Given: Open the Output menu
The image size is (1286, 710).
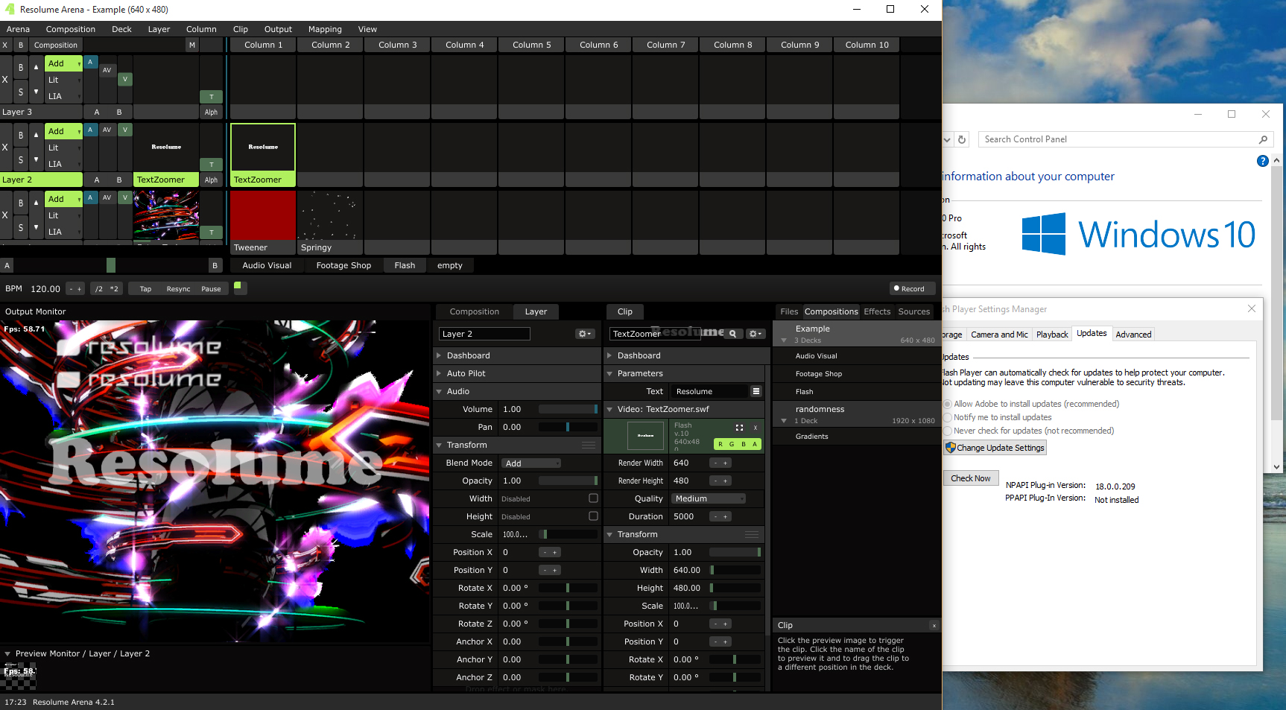Looking at the screenshot, I should tap(278, 29).
